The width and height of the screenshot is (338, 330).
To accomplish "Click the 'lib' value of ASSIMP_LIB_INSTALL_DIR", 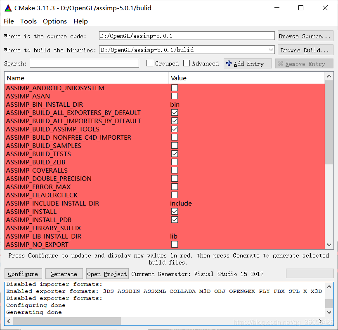I will click(x=174, y=236).
